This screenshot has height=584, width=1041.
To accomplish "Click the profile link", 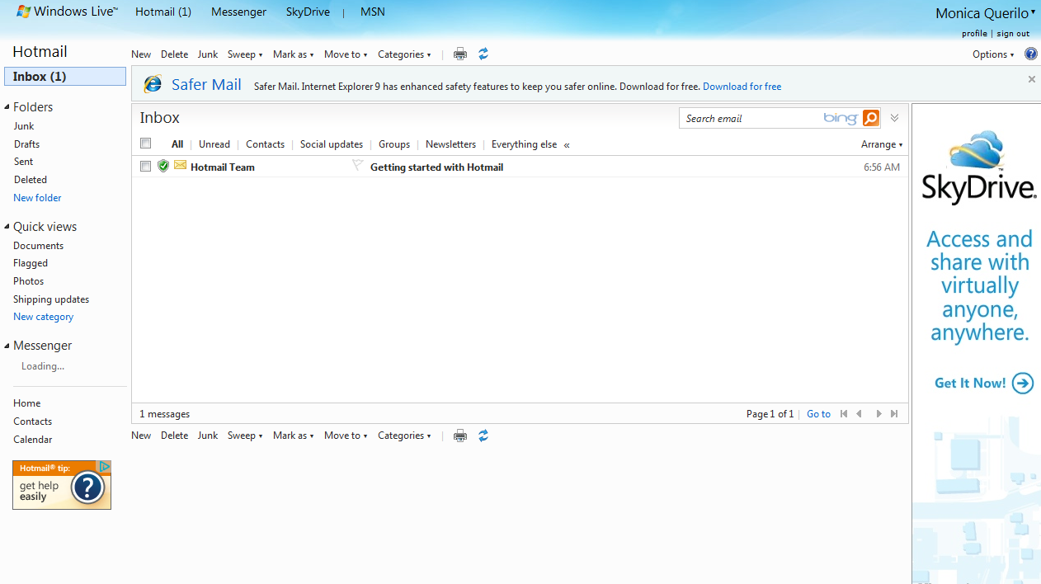I will (x=974, y=34).
